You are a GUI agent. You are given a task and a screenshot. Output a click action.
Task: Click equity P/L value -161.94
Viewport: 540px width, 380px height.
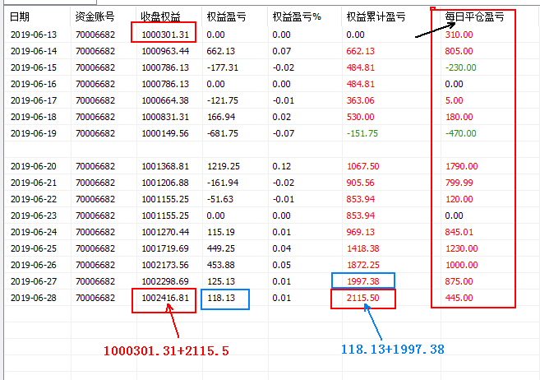(223, 183)
